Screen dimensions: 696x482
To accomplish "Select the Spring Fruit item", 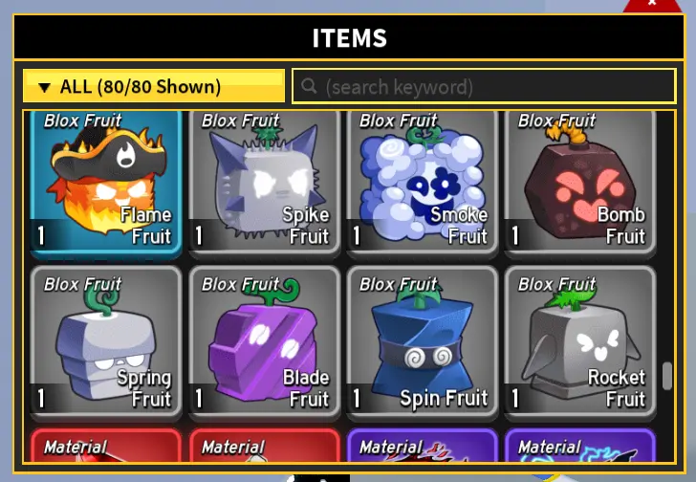I will click(x=105, y=342).
